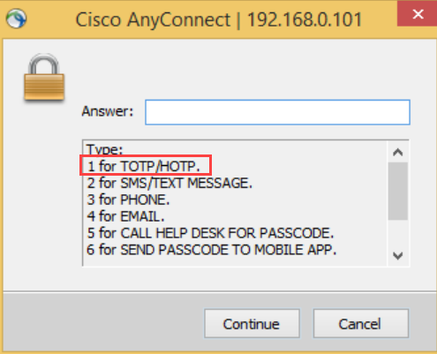This screenshot has height=354, width=437.
Task: Click the scrollbar track below the thumb
Action: tap(398, 233)
